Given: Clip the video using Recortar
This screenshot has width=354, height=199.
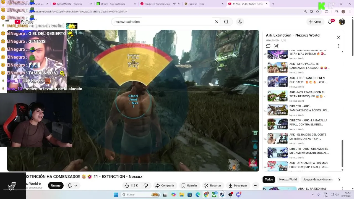Looking at the screenshot, I should tap(213, 185).
